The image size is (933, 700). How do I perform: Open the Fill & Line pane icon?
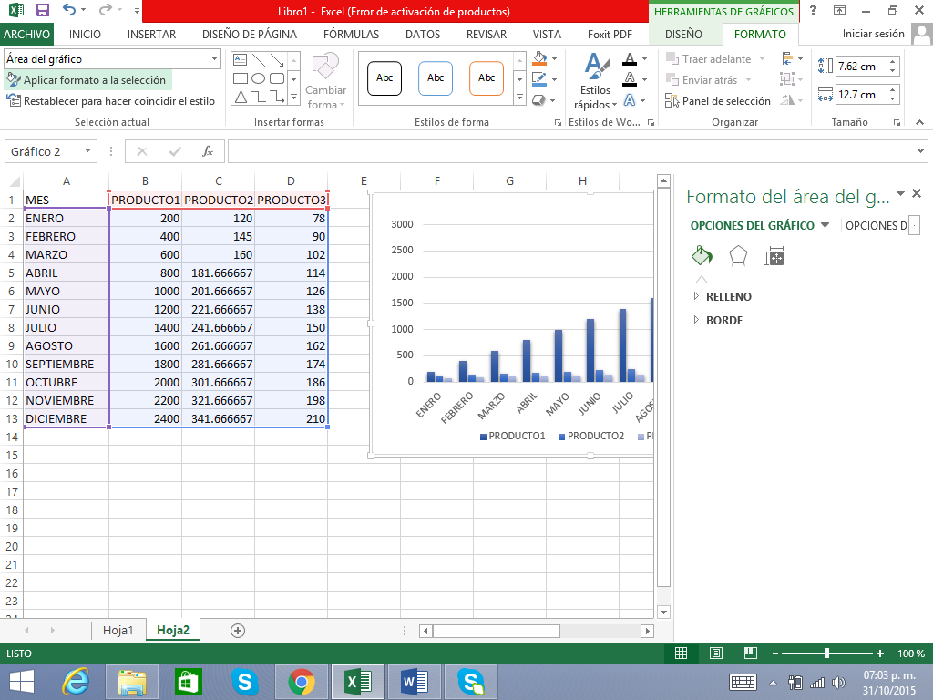pyautogui.click(x=702, y=256)
